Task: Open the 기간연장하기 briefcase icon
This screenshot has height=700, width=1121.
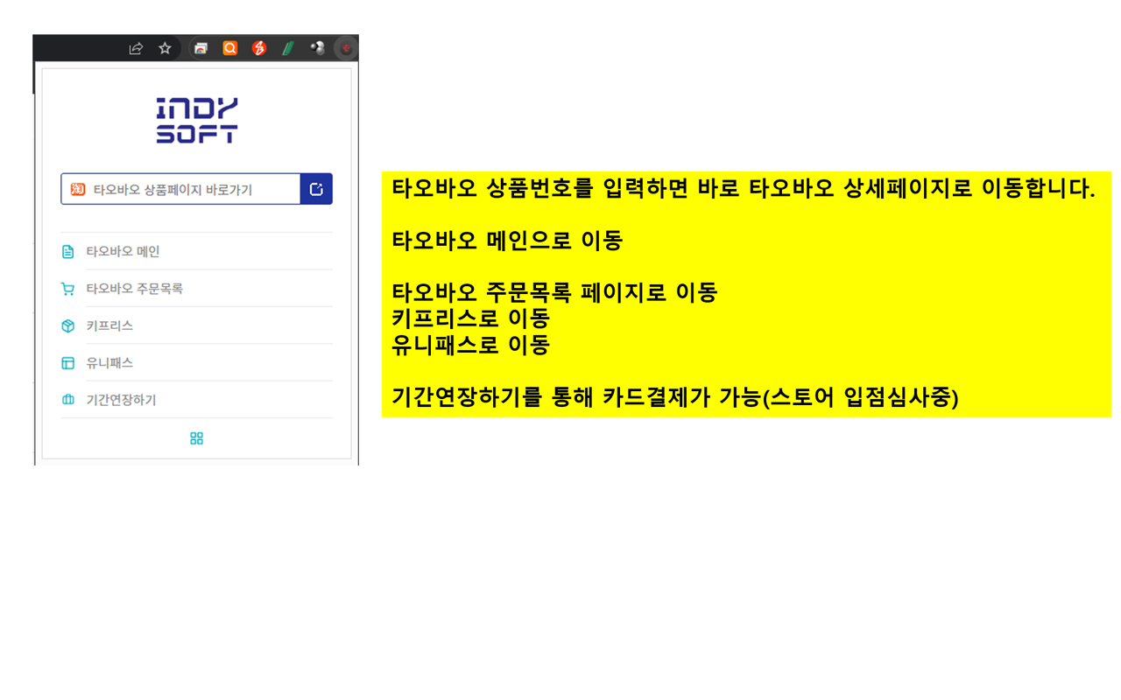Action: pyautogui.click(x=68, y=400)
